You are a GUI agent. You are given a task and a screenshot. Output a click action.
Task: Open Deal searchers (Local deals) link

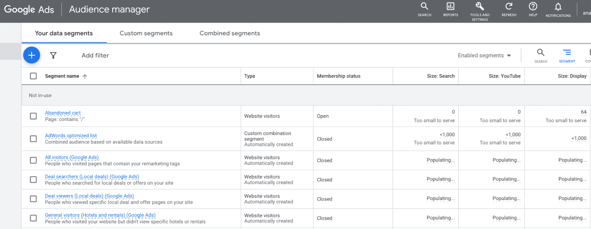click(92, 177)
